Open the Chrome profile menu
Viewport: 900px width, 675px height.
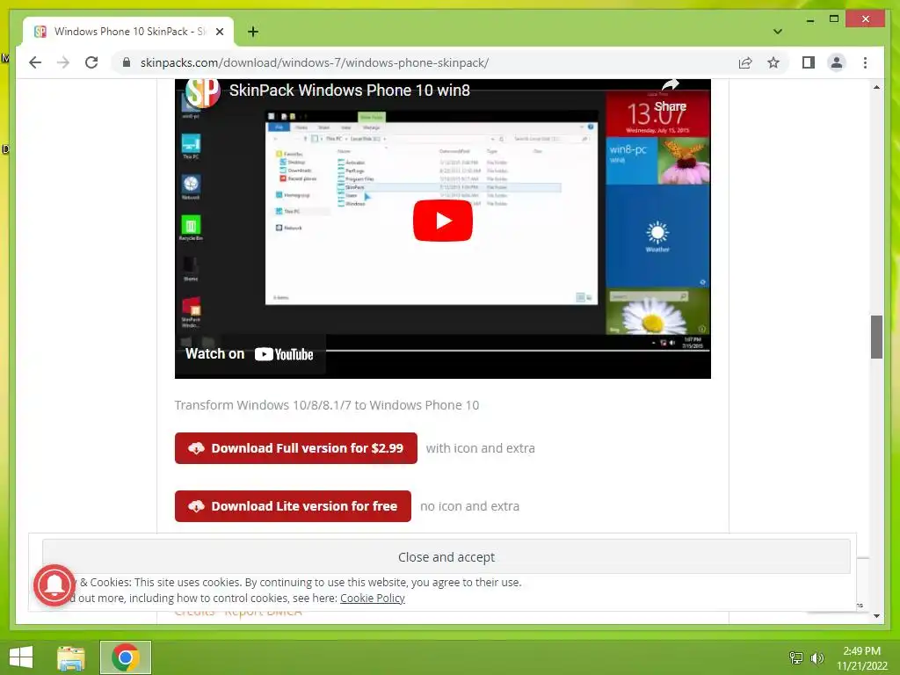[837, 62]
